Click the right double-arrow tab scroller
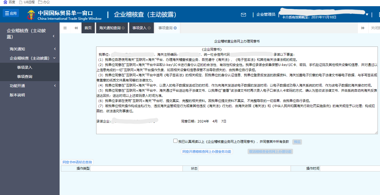380x195 pixels. pos(363,28)
